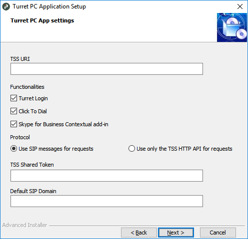Toggle the Click To Dial checkbox
This screenshot has width=248, height=239.
click(x=13, y=111)
